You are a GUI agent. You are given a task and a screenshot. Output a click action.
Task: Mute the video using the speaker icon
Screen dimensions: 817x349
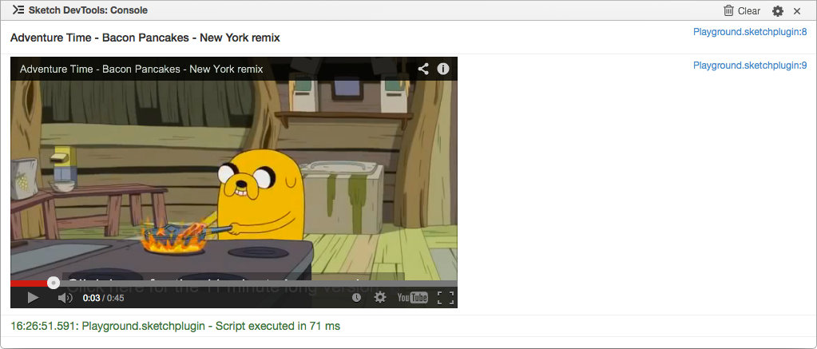tap(65, 298)
